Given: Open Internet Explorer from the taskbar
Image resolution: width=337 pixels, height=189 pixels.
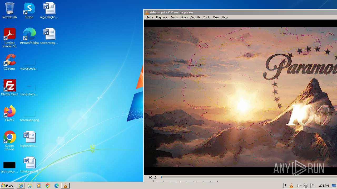Looking at the screenshot, I should pyautogui.click(x=21, y=186).
